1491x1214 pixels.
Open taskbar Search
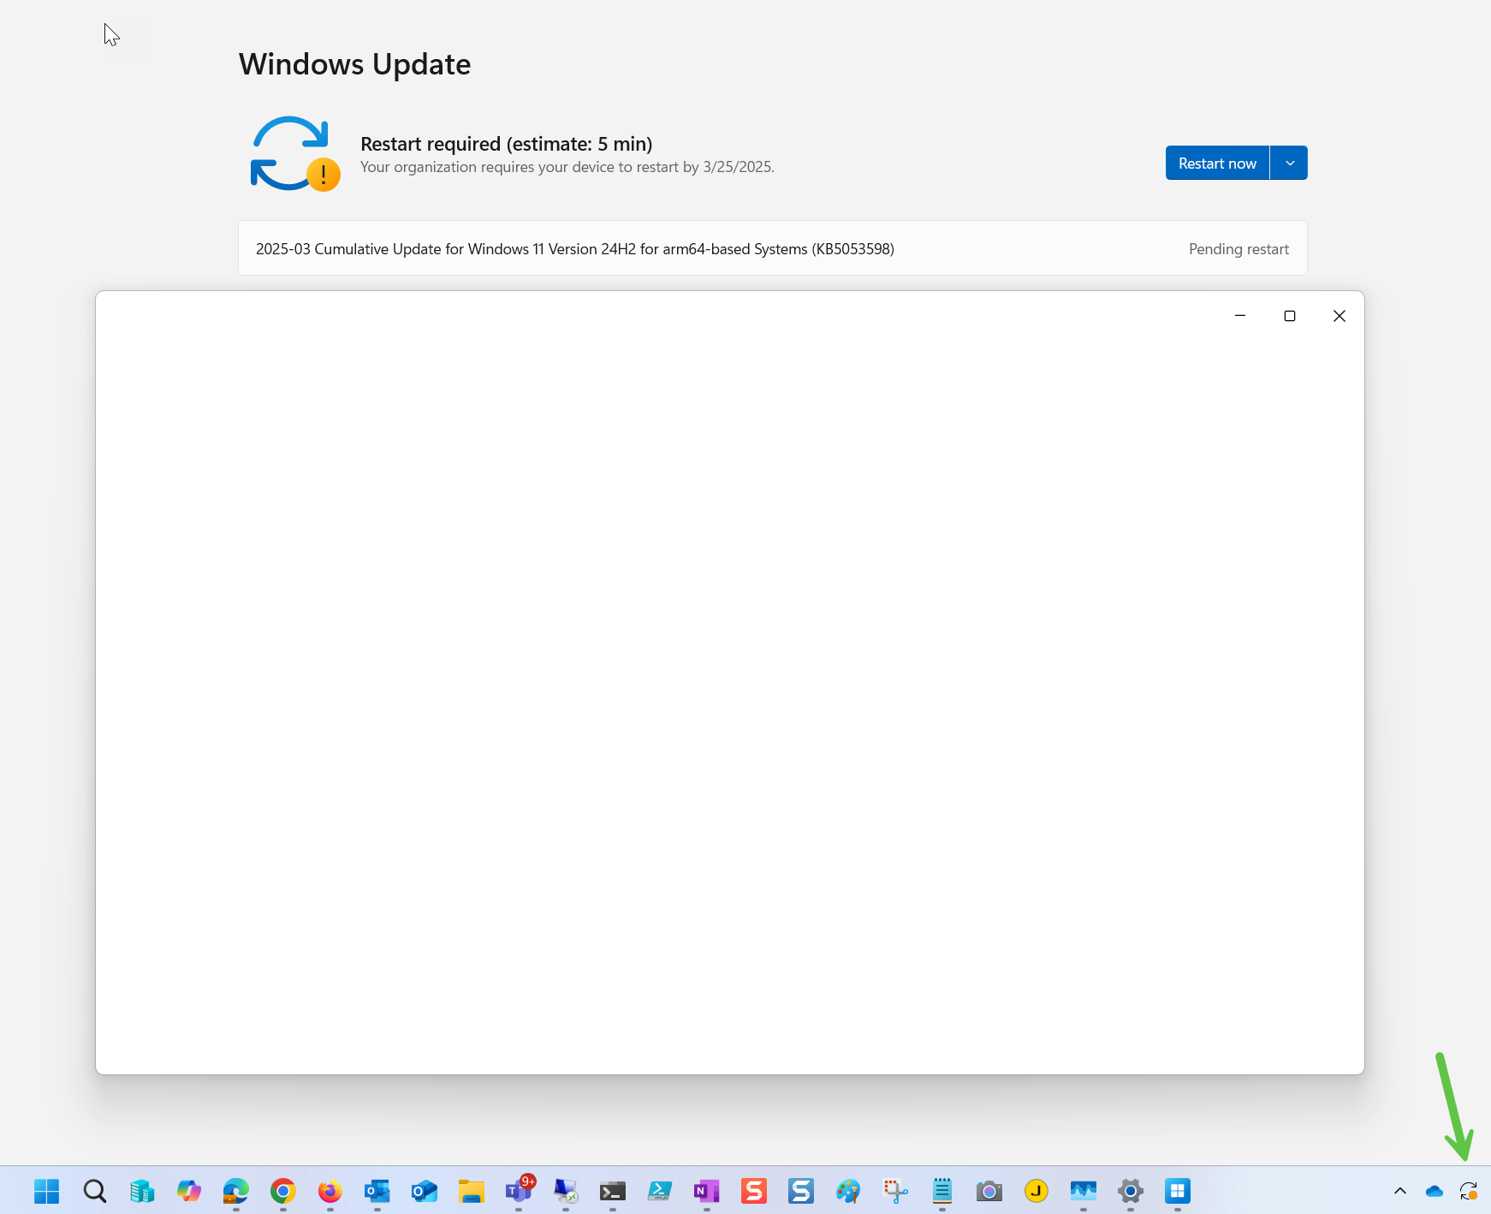coord(95,1191)
